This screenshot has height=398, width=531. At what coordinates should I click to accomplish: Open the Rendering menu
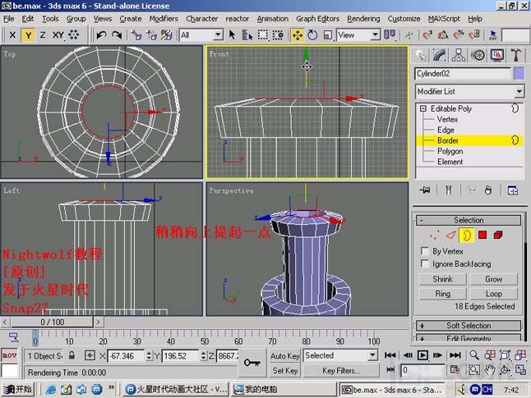pos(363,19)
